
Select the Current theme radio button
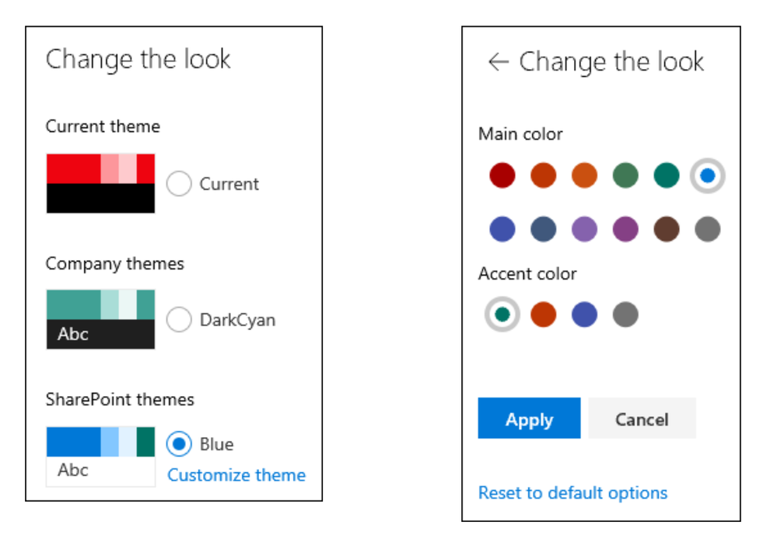pos(179,183)
